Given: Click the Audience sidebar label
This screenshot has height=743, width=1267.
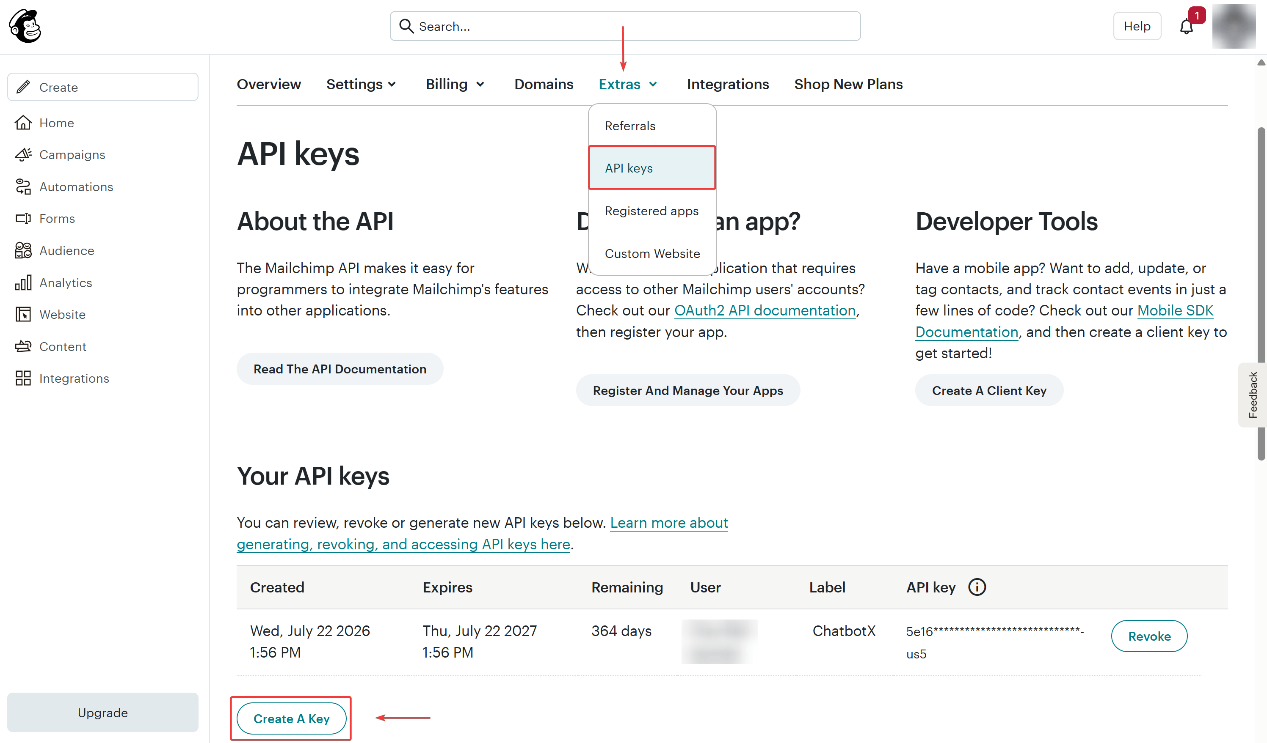Looking at the screenshot, I should pyautogui.click(x=67, y=250).
